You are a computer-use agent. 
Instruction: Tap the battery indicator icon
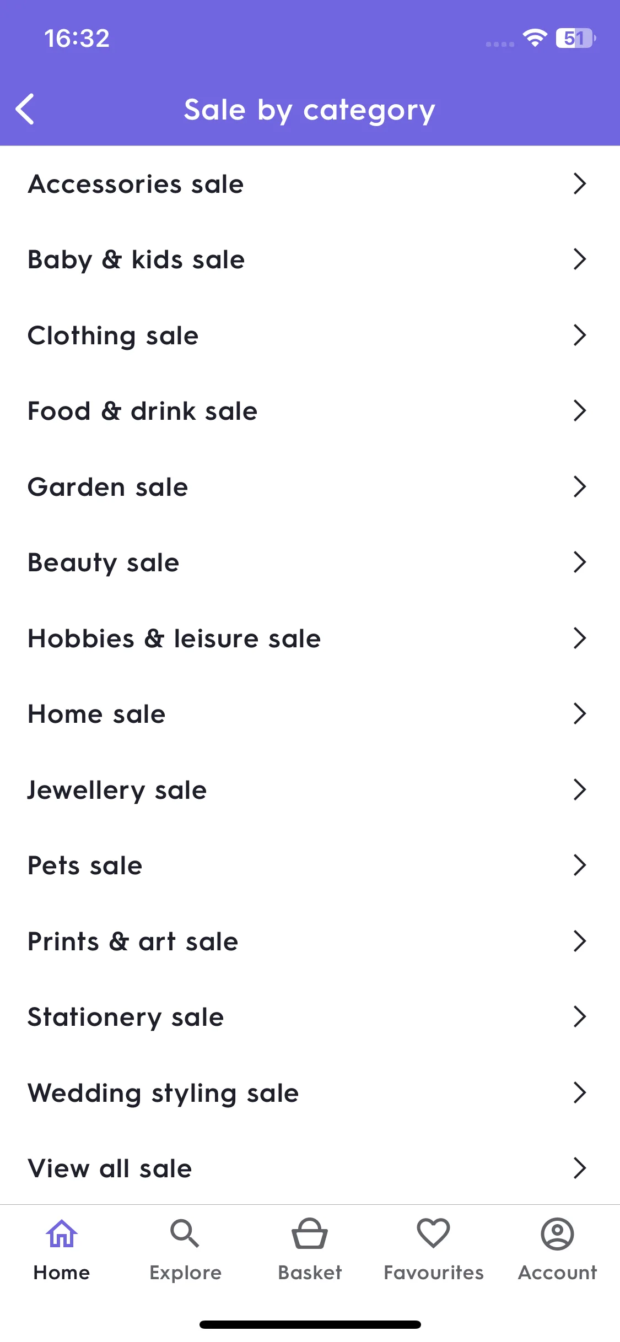pyautogui.click(x=576, y=38)
